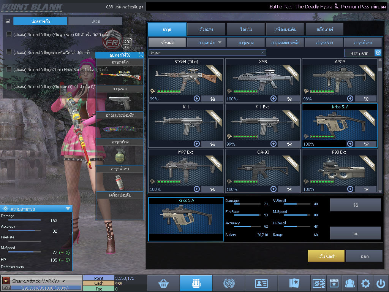Screen dimensions: 389x292
Task: Filter by the อาวุธขว้าง sub-tab
Action: click(324, 43)
